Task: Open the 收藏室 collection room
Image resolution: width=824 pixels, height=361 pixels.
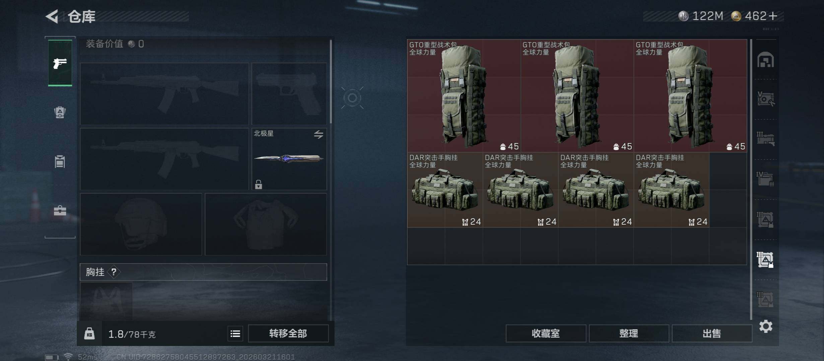Action: click(546, 333)
